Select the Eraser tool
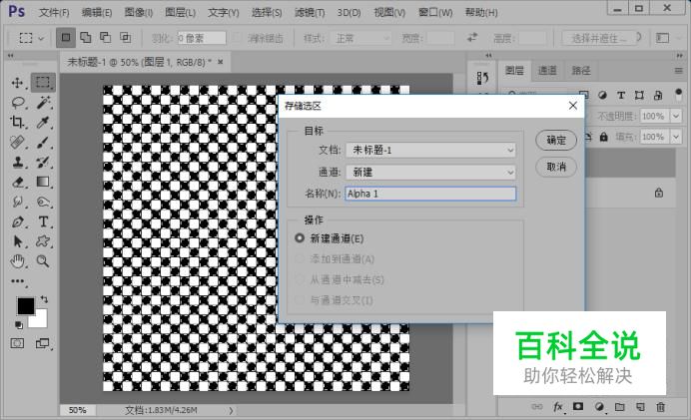691x420 pixels. pyautogui.click(x=18, y=182)
